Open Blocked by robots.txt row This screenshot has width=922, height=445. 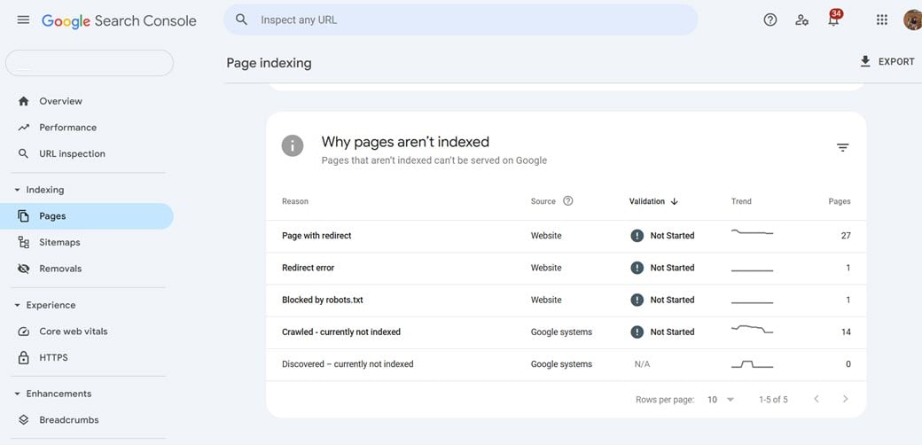click(x=566, y=300)
